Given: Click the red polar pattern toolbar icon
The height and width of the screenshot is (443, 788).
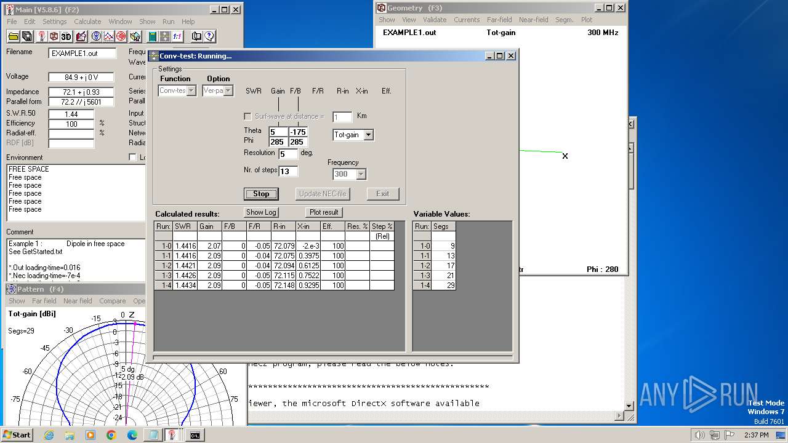Looking at the screenshot, I should click(121, 36).
